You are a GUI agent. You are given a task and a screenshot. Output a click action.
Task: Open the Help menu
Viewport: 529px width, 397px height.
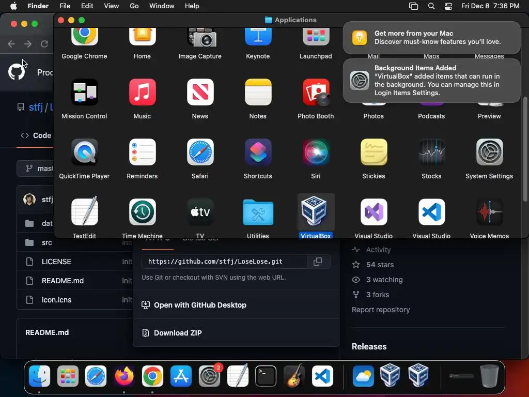pyautogui.click(x=192, y=6)
